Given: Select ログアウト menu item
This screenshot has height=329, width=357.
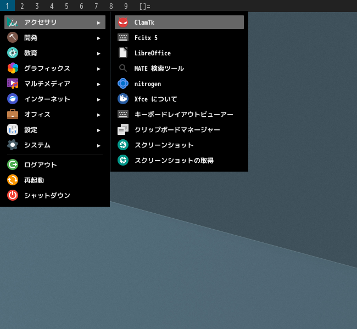Looking at the screenshot, I should [55, 164].
